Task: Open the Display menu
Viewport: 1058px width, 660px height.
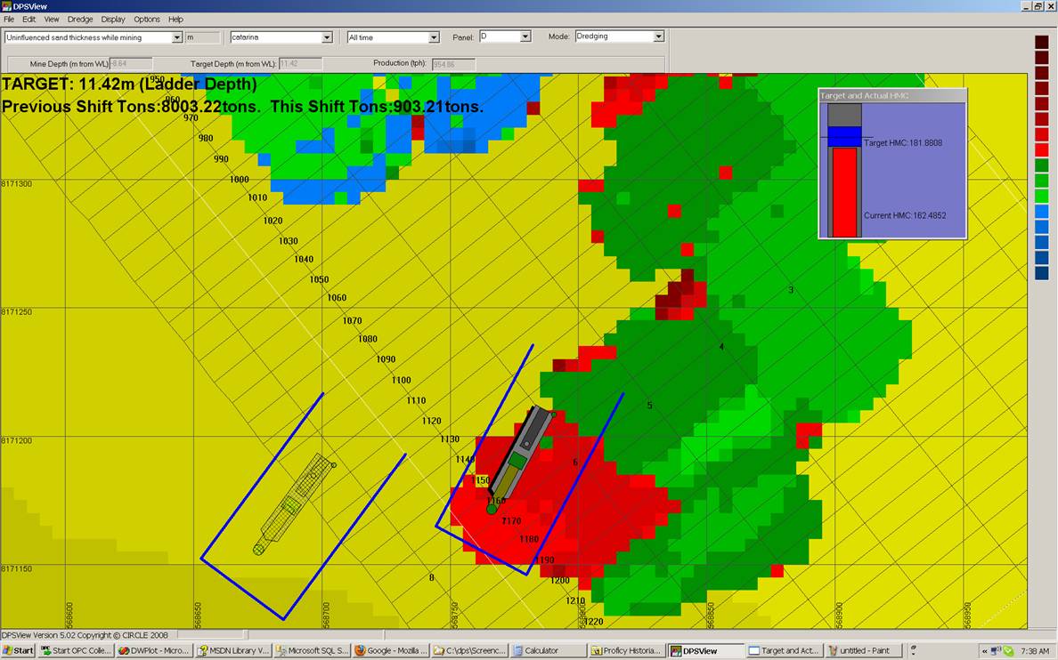Action: click(113, 19)
